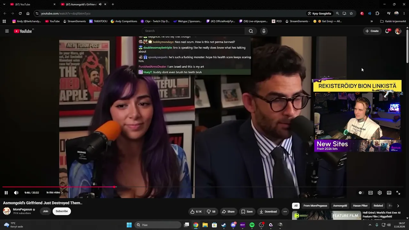The width and height of the screenshot is (409, 230).
Task: Open the player settings gear
Action: coord(380,193)
